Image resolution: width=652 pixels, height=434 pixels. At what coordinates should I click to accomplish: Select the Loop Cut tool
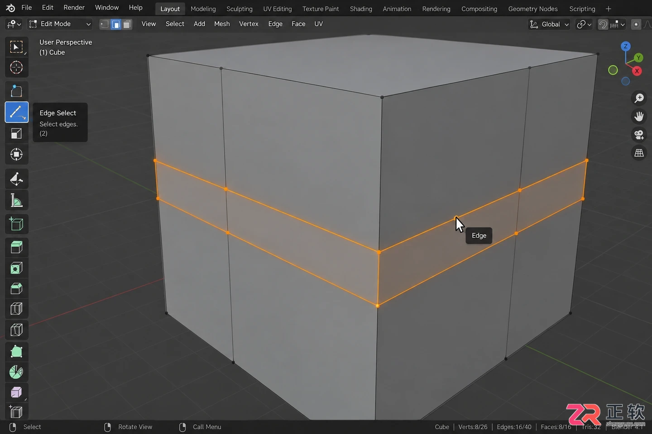[16, 309]
